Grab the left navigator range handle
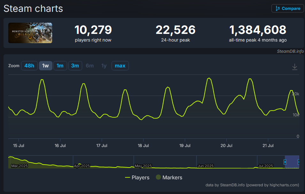The image size is (305, 194). click(285, 162)
